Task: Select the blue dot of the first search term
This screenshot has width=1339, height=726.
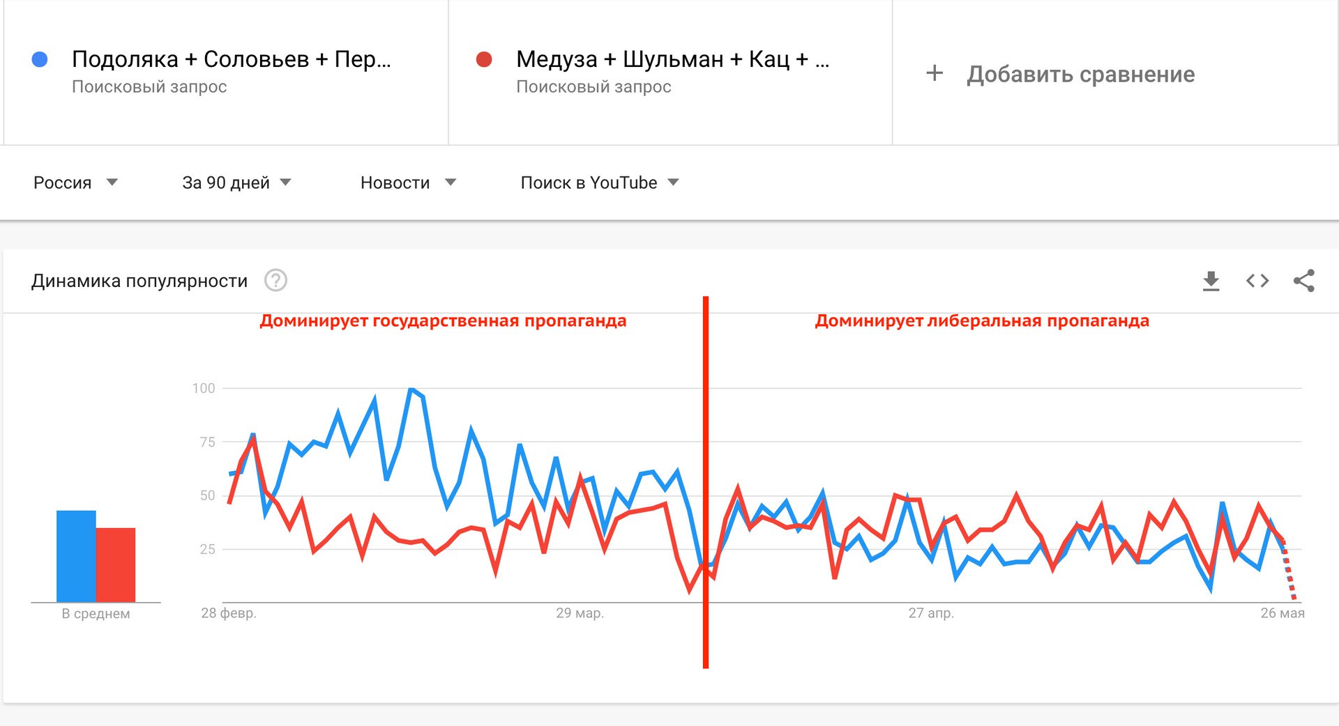Action: (x=40, y=60)
